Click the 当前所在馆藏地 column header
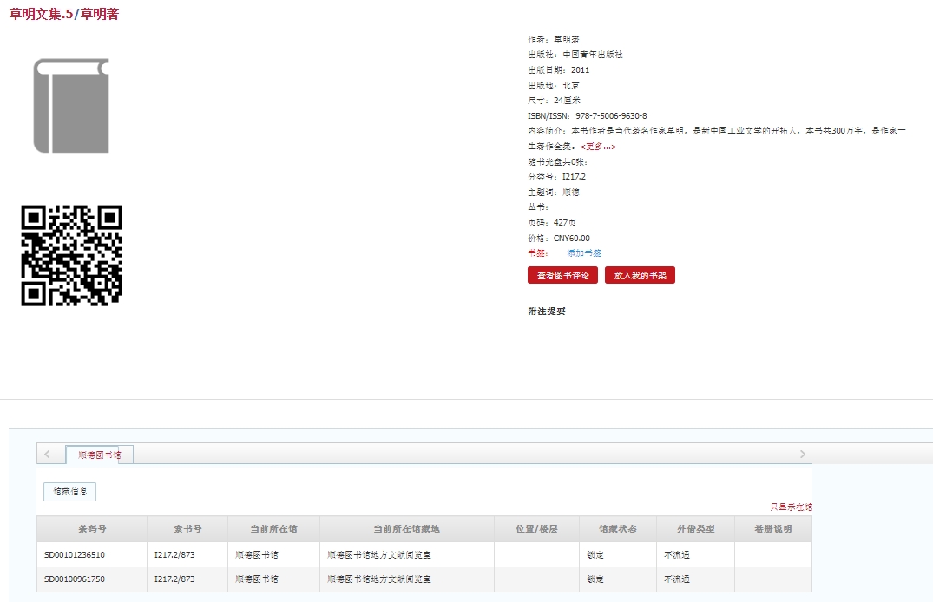Viewport: 933px width, 602px height. point(406,529)
